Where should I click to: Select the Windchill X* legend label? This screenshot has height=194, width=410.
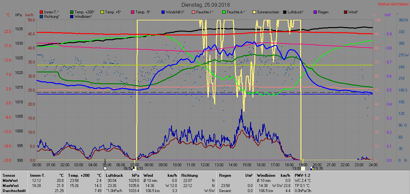point(175,12)
